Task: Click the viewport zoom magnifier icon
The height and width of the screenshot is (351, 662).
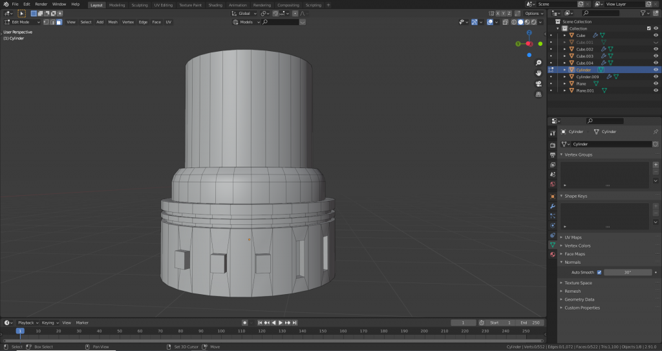Action: [539, 63]
